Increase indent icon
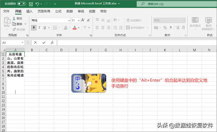The height and width of the screenshot is (132, 217). pyautogui.click(x=121, y=28)
